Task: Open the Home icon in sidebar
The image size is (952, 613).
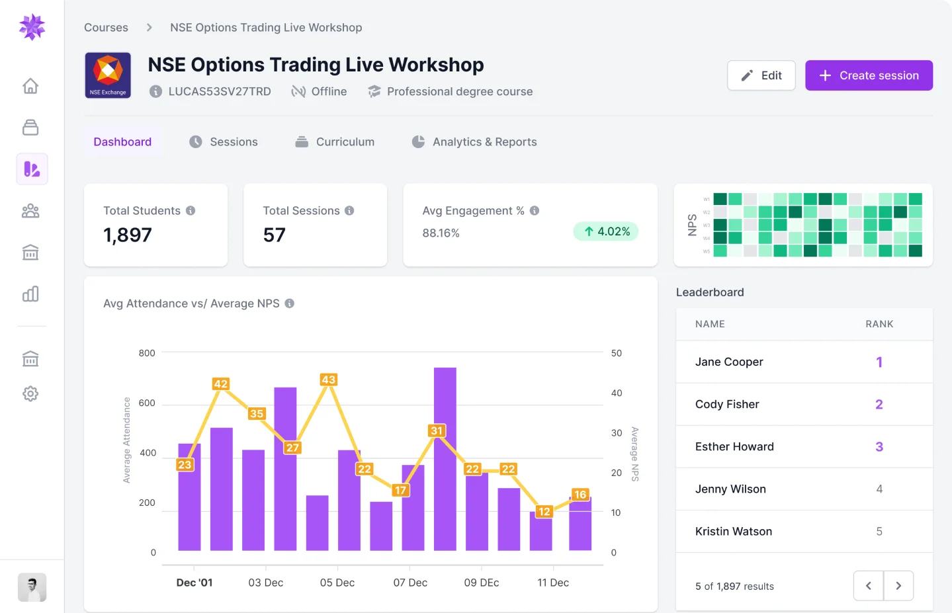Action: 30,86
